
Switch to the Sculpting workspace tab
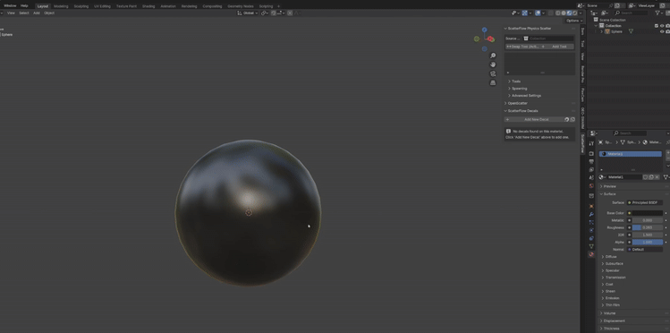[x=81, y=6]
